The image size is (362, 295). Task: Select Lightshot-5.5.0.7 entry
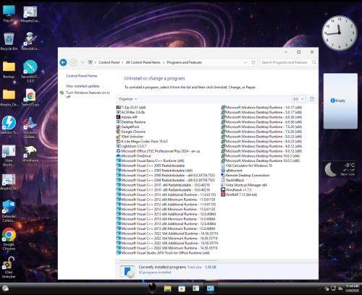[x=131, y=146]
